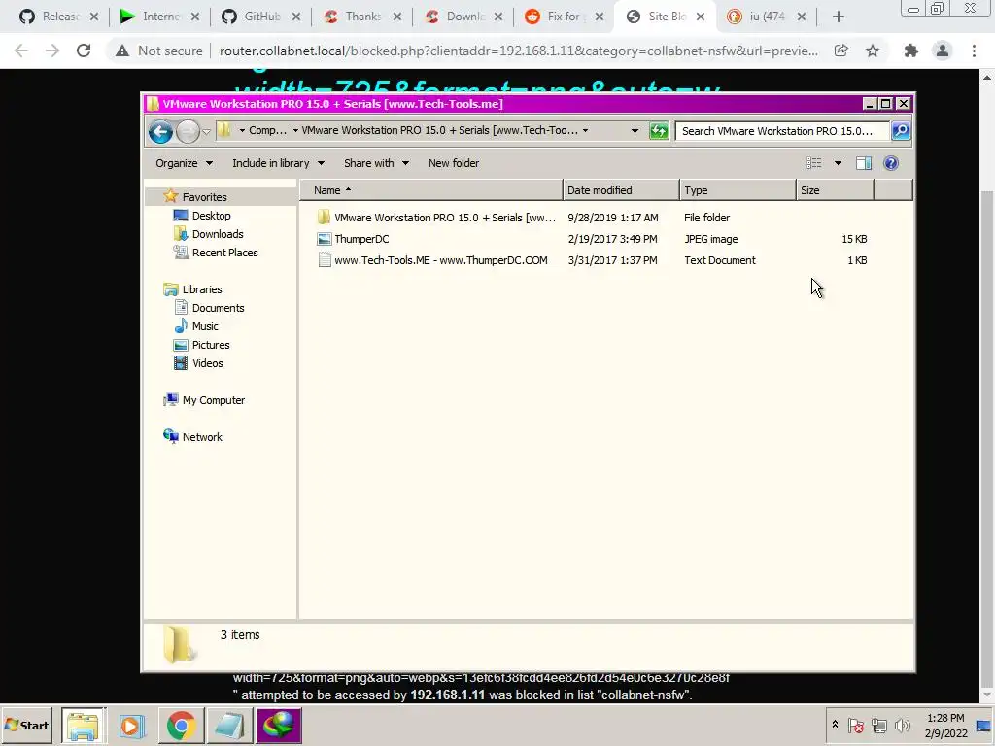Select the ThumperDC JPEG image file

pos(354,239)
